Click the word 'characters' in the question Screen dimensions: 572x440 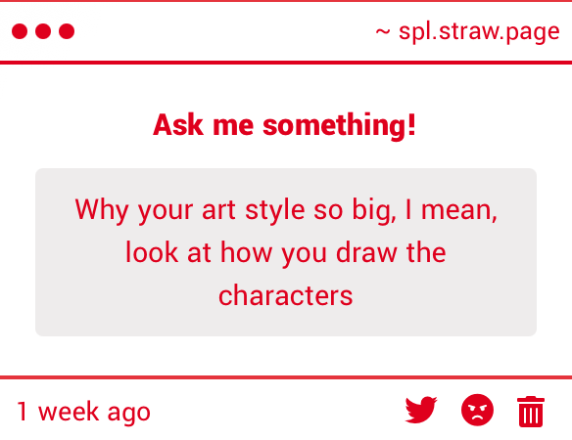coord(286,295)
